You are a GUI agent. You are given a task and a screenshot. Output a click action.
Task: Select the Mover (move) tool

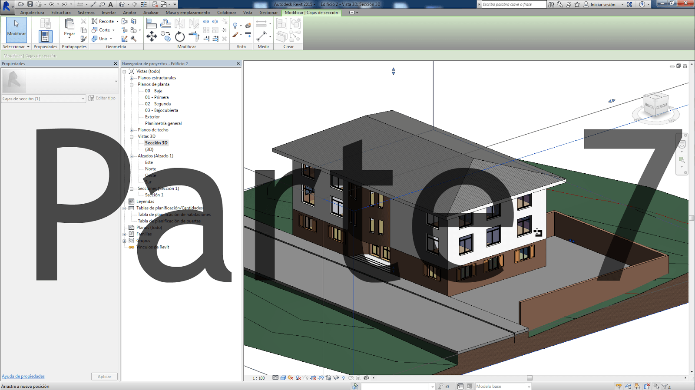pos(152,36)
